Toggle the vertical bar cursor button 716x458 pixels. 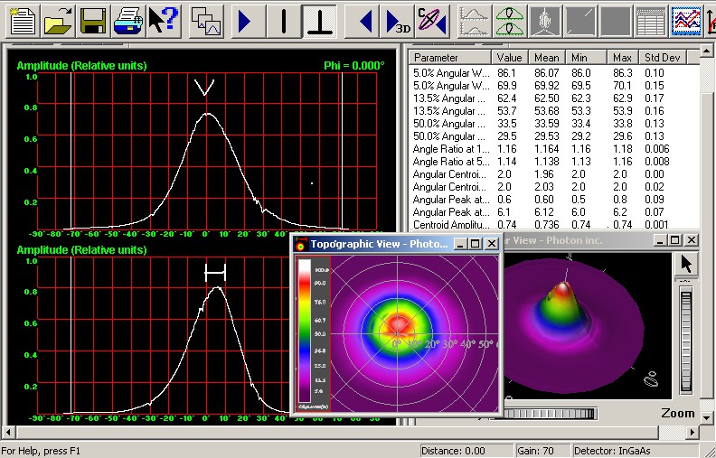click(282, 21)
